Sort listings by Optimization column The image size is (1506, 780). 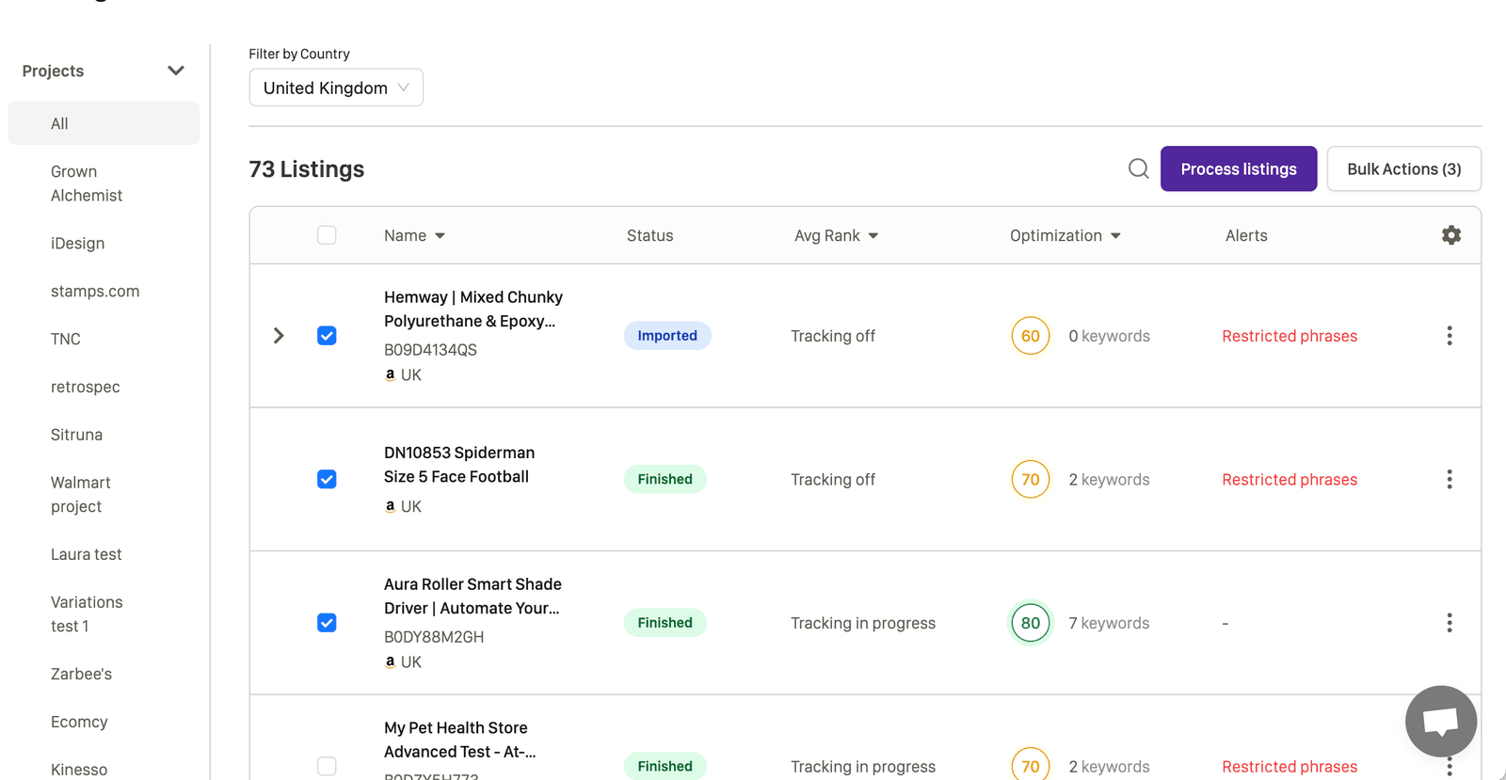[x=1065, y=235]
